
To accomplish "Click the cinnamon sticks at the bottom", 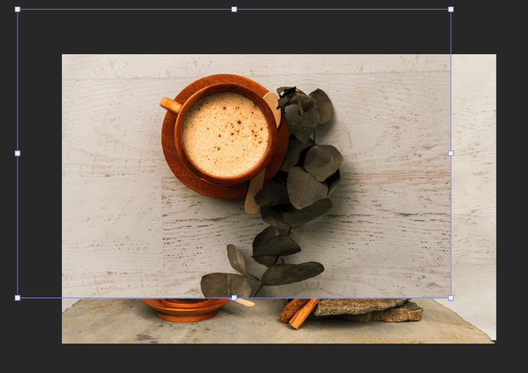I will pos(299,312).
